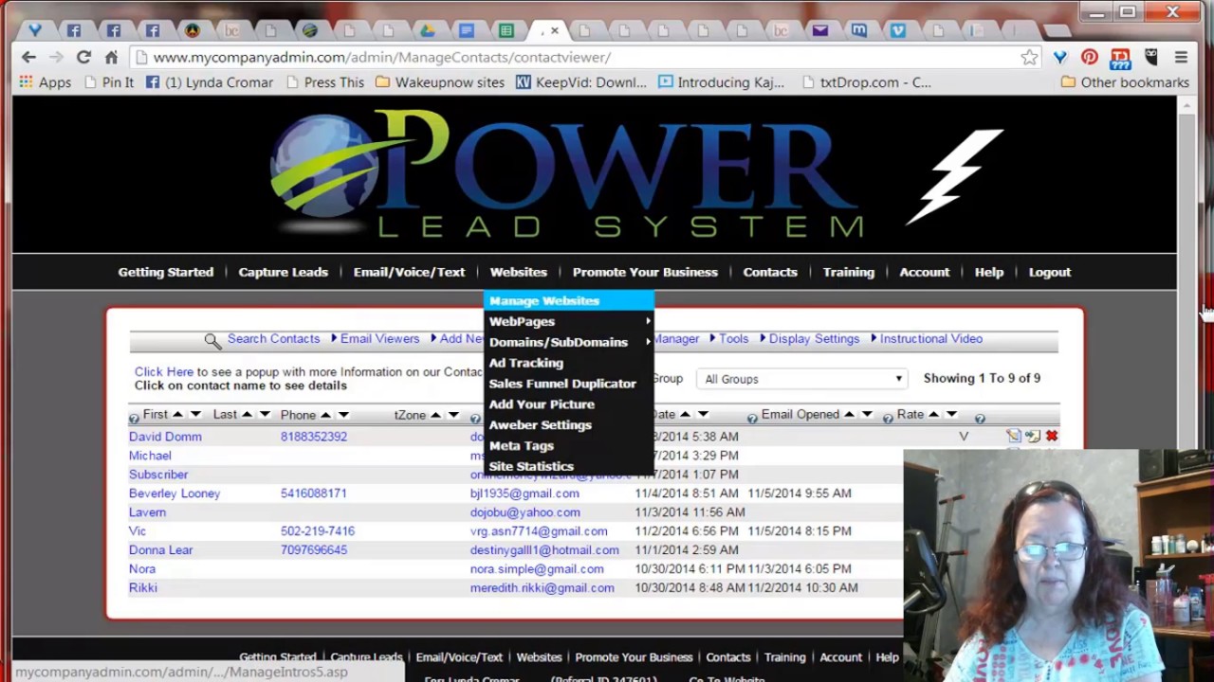The image size is (1214, 682).
Task: Open the browser home page icon
Action: coord(111,58)
